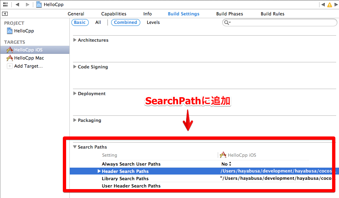The height and width of the screenshot is (198, 339).
Task: Expand the Code Signing section
Action: (x=75, y=67)
